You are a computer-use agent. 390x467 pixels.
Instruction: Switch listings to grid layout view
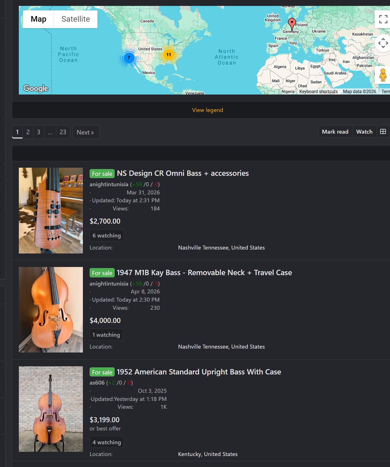click(x=383, y=132)
